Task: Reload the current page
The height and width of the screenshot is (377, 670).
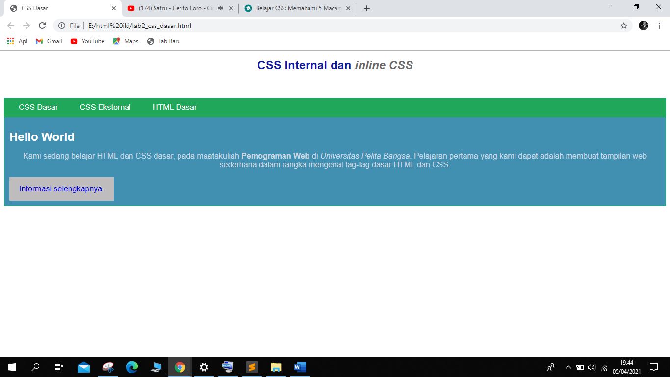Action: click(42, 26)
